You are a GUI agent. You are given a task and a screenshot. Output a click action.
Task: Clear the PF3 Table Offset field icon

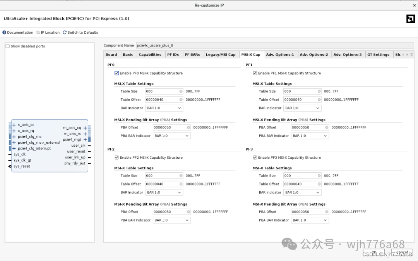pos(319,184)
